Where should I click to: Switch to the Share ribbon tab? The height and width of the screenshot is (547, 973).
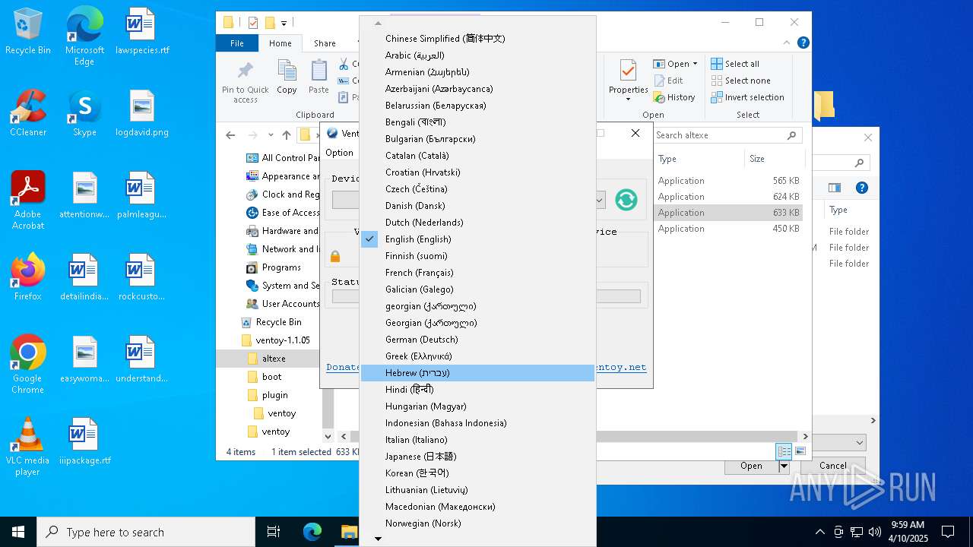pyautogui.click(x=325, y=43)
